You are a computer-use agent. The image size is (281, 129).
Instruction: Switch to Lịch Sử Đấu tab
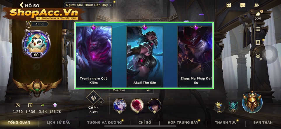(59, 123)
